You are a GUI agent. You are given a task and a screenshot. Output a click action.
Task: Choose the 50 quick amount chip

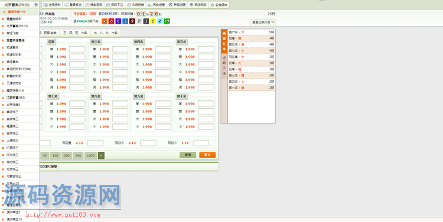click(x=45, y=156)
